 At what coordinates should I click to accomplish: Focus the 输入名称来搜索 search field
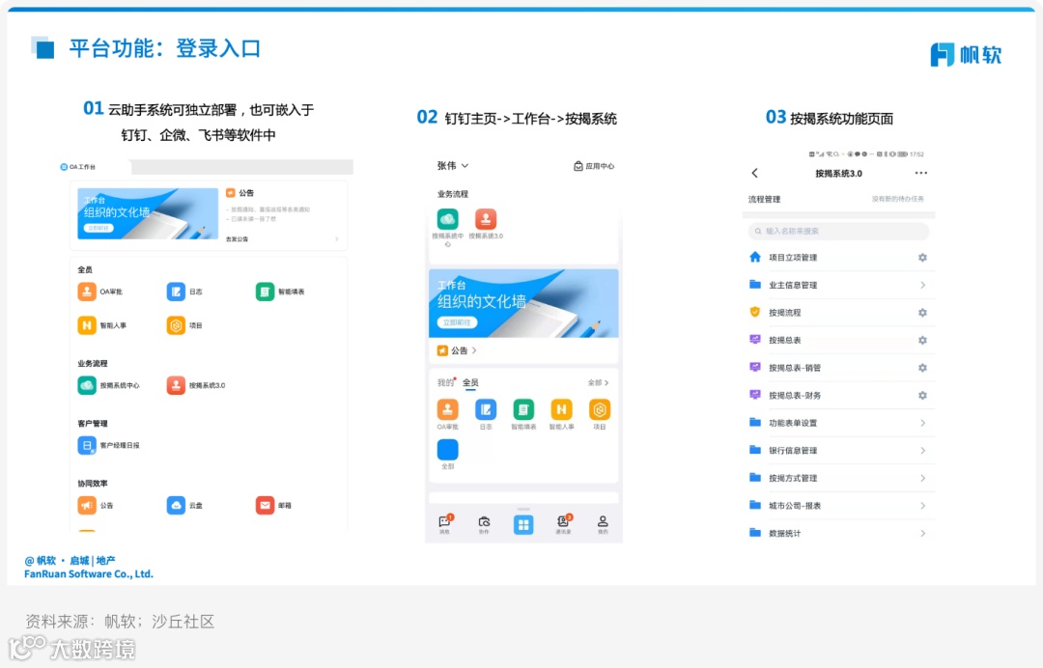(838, 232)
